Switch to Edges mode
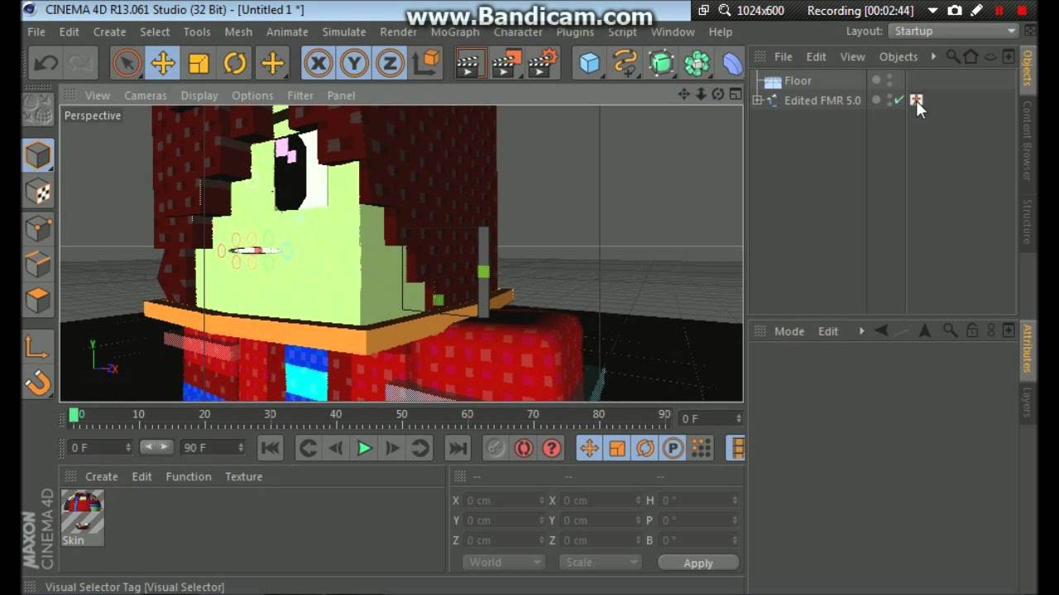 [38, 264]
